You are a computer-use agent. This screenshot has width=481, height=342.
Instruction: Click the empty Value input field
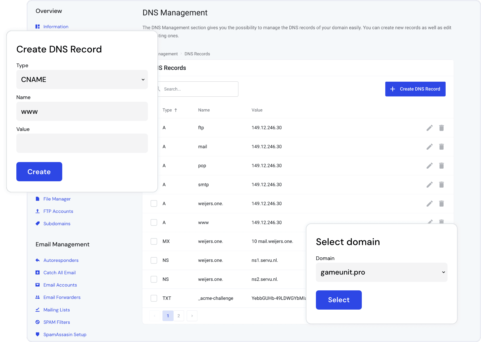[82, 143]
